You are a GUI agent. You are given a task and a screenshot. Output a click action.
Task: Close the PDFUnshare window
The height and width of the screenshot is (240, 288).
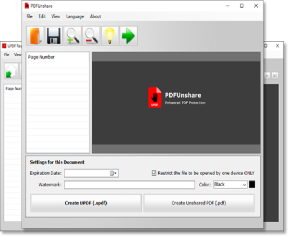(x=256, y=6)
